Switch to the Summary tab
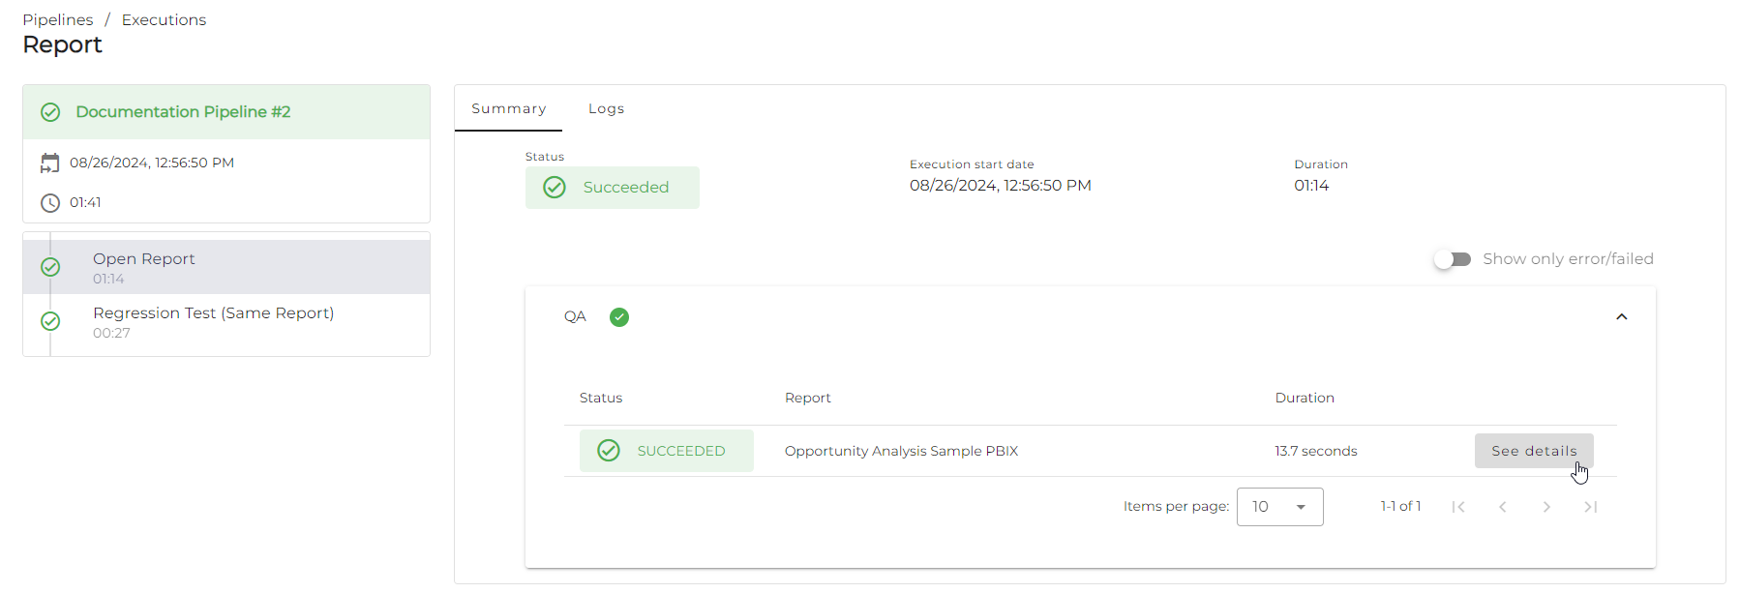Image resolution: width=1740 pixels, height=593 pixels. coord(509,108)
